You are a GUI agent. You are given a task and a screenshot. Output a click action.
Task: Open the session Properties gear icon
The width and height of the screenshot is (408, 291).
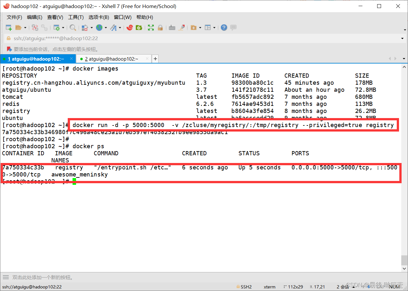tap(56, 28)
